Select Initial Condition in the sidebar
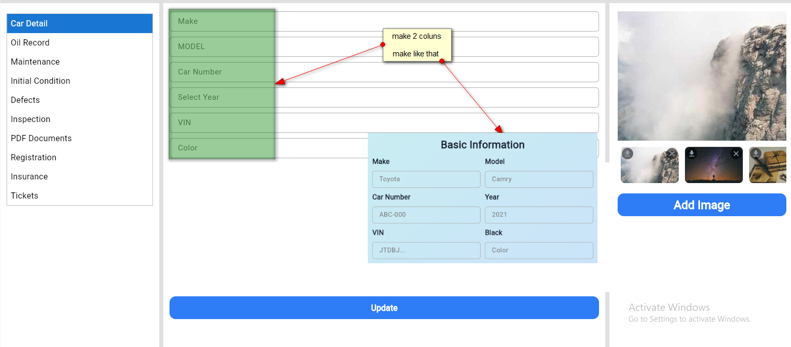The image size is (791, 347). (40, 81)
